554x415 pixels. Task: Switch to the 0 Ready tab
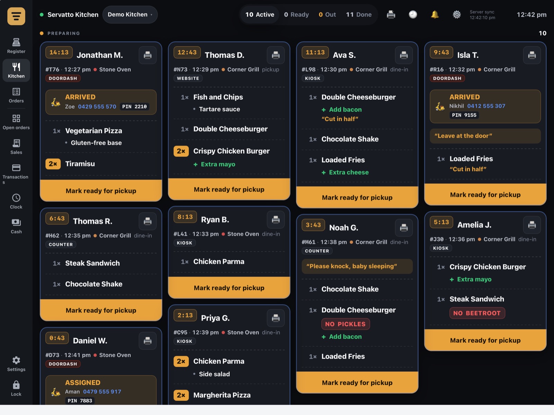296,15
